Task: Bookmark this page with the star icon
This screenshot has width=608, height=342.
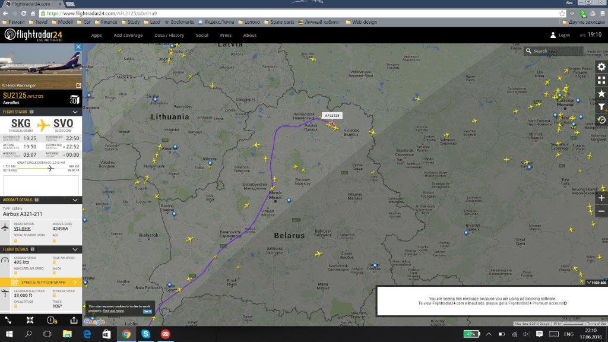Action: click(562, 13)
